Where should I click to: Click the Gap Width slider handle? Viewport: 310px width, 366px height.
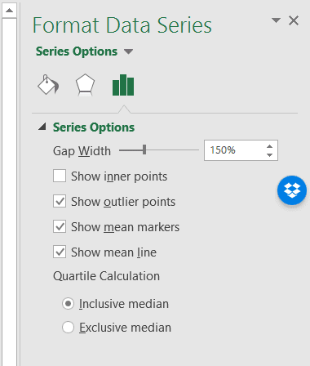[144, 150]
